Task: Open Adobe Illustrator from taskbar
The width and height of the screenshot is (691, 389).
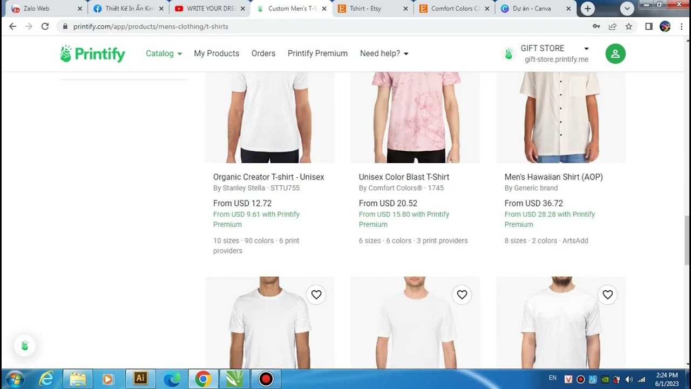Action: [140, 379]
